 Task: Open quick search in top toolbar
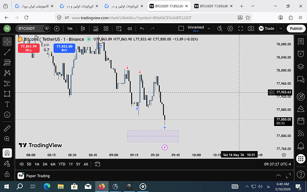click(x=220, y=29)
